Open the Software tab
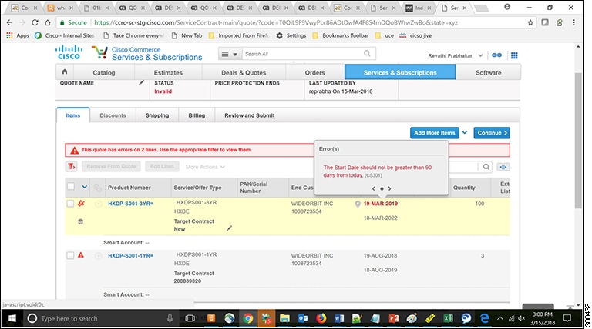592x329 pixels. [x=488, y=73]
